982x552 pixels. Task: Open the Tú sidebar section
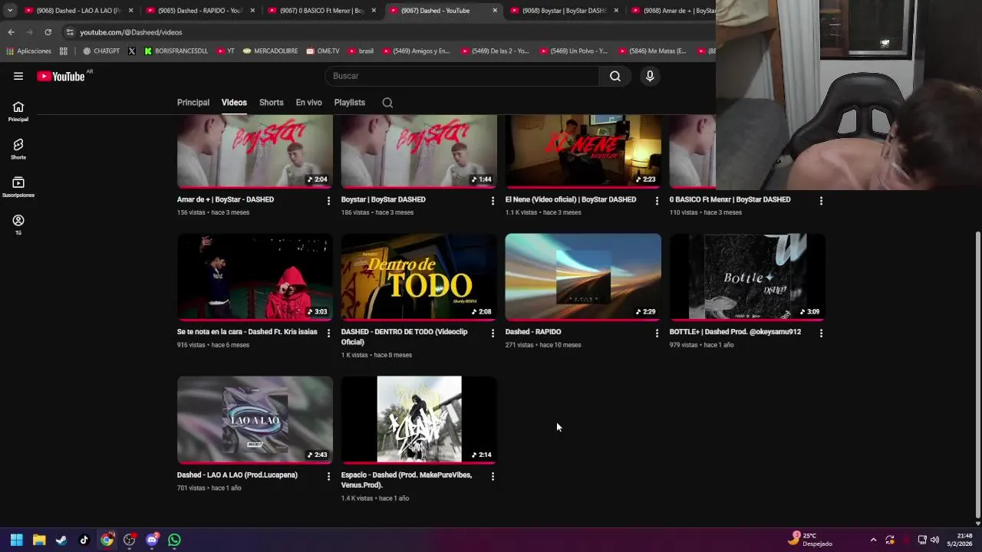18,225
